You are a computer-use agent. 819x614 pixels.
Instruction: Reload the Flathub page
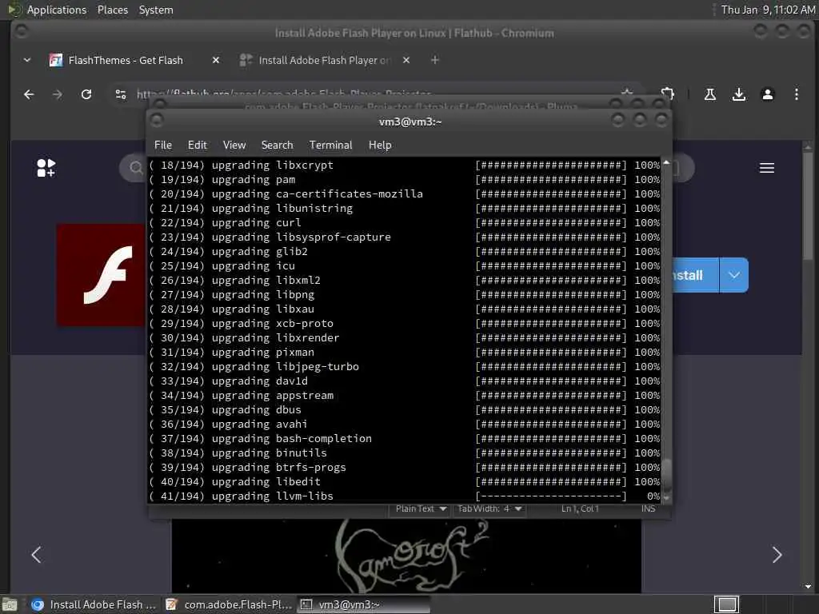tap(86, 94)
